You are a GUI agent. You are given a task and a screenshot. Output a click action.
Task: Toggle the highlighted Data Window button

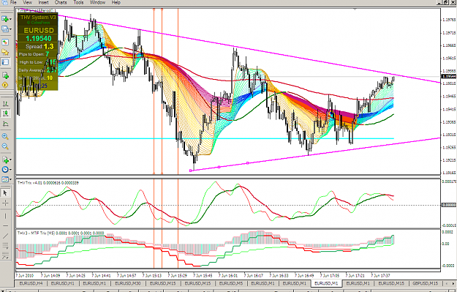click(5, 62)
